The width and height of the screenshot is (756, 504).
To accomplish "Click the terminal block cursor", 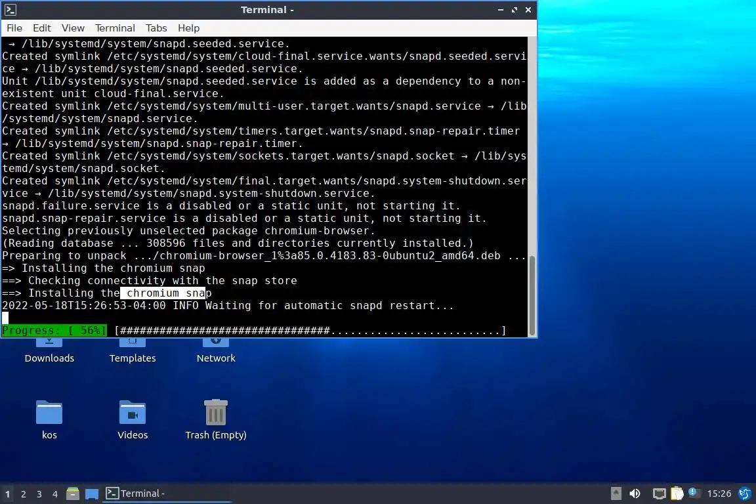I will tap(5, 318).
